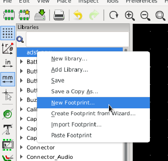Image resolution: width=168 pixels, height=161 pixels.
Task: Expand the Connector library
Action: (x=22, y=147)
